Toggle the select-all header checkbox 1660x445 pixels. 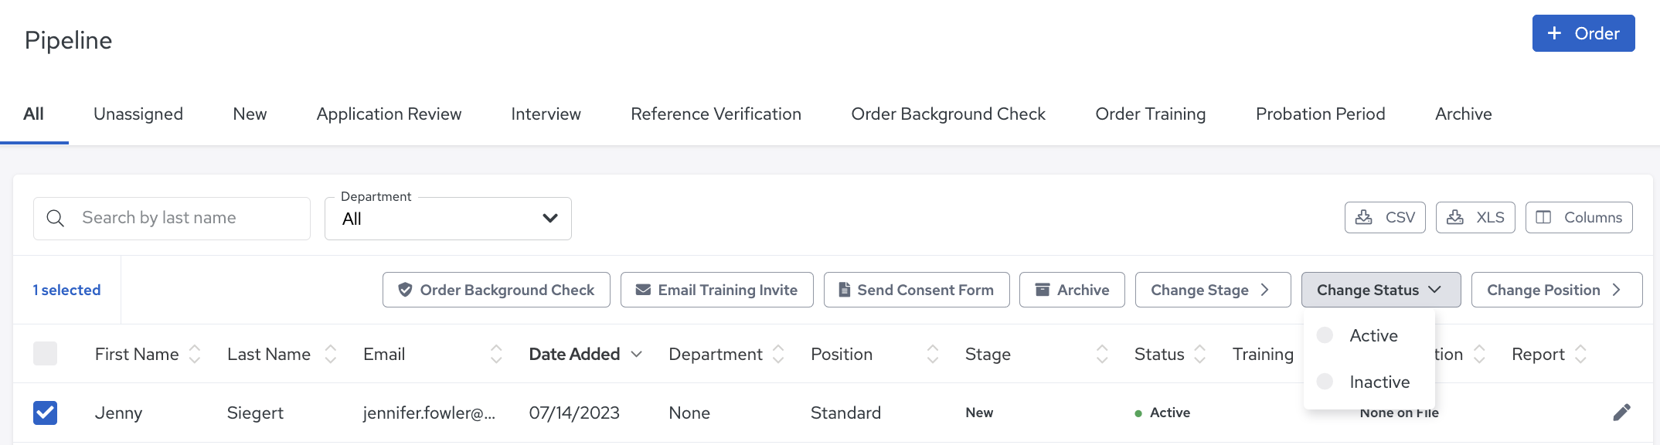45,354
